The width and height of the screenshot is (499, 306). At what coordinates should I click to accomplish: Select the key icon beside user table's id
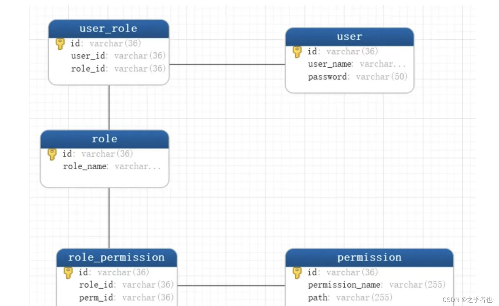297,51
